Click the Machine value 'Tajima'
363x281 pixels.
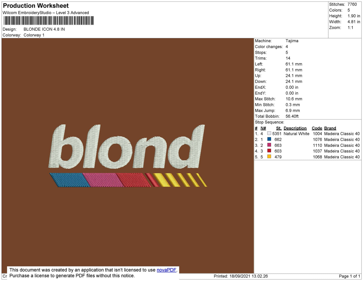point(292,41)
